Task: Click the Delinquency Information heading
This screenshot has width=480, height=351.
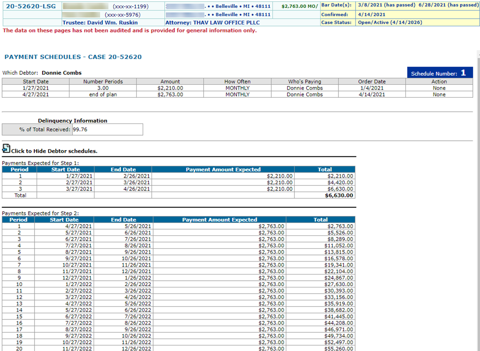Action: 72,121
